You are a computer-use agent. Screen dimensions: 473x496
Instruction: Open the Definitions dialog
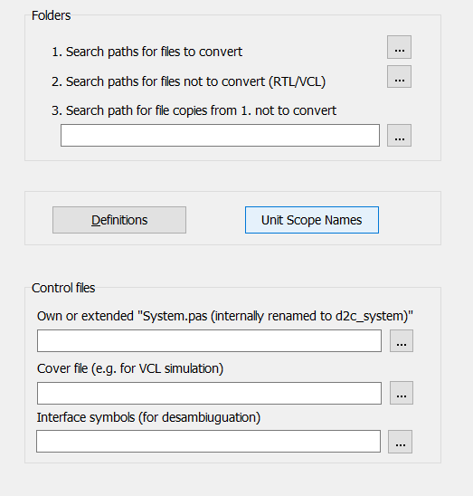point(119,220)
